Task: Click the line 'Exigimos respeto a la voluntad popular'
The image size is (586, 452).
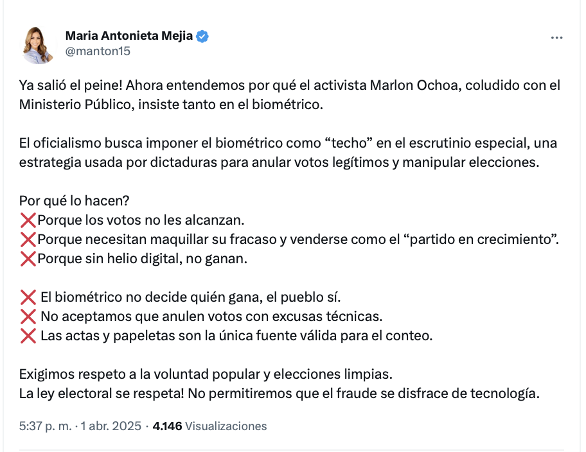Action: click(206, 374)
